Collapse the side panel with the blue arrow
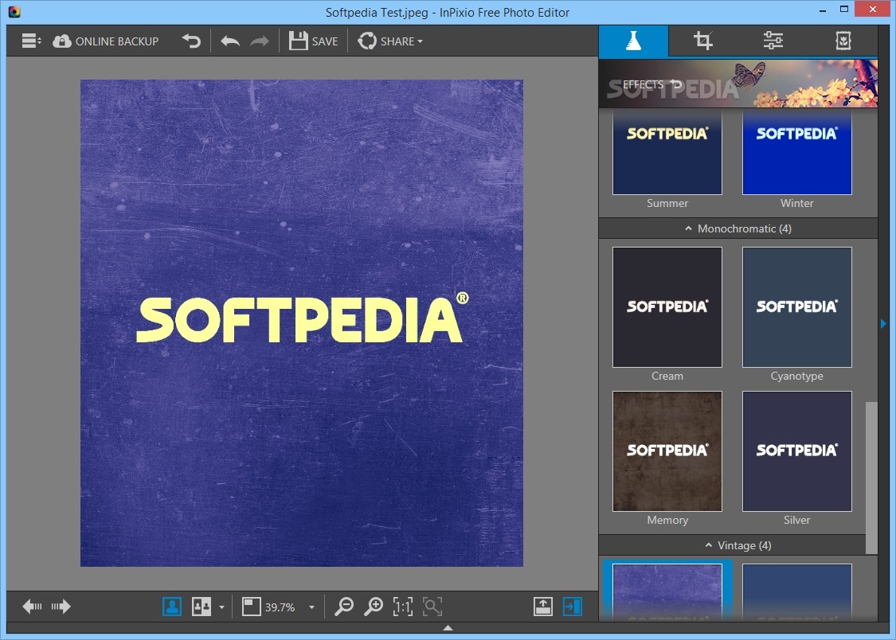 pyautogui.click(x=883, y=323)
